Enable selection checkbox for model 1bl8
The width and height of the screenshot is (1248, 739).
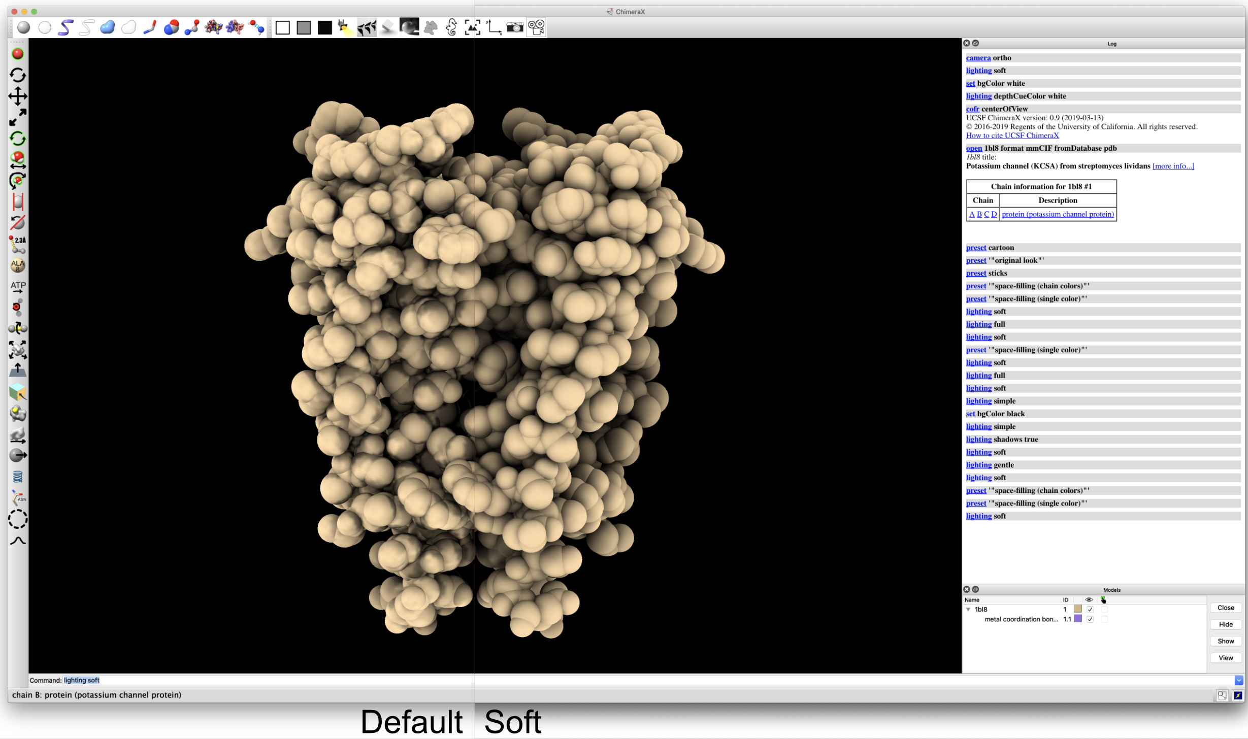[1104, 609]
